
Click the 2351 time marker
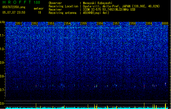18,23
